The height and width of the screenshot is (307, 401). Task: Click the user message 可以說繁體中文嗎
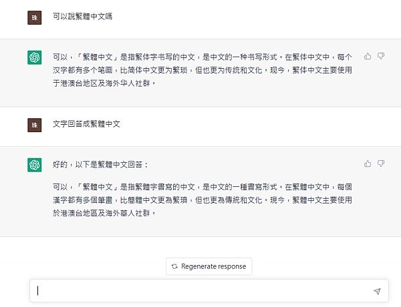click(x=83, y=17)
